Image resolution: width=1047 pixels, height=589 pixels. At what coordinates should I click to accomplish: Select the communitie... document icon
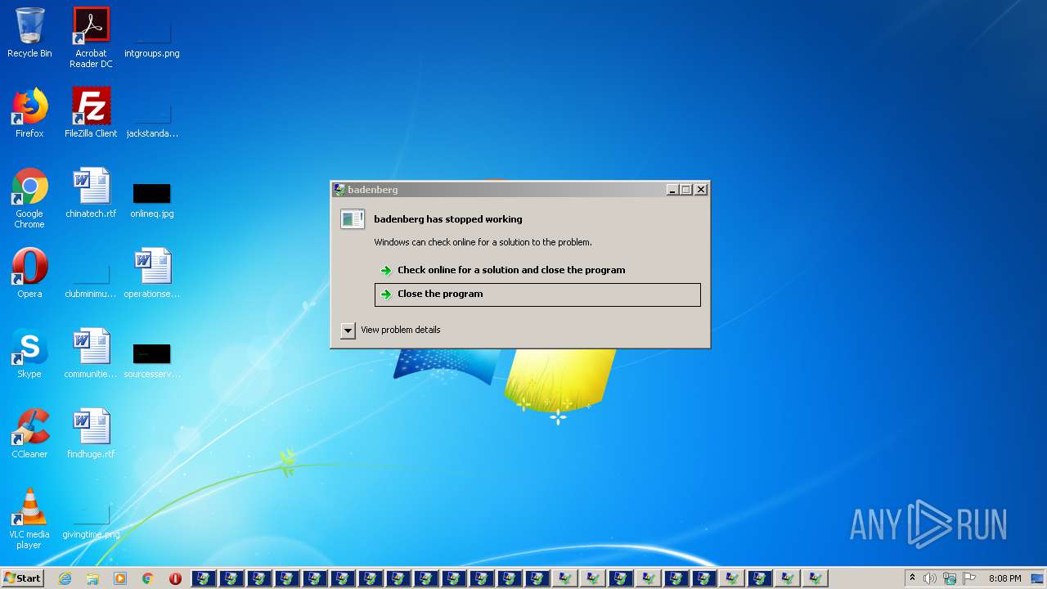tap(91, 354)
